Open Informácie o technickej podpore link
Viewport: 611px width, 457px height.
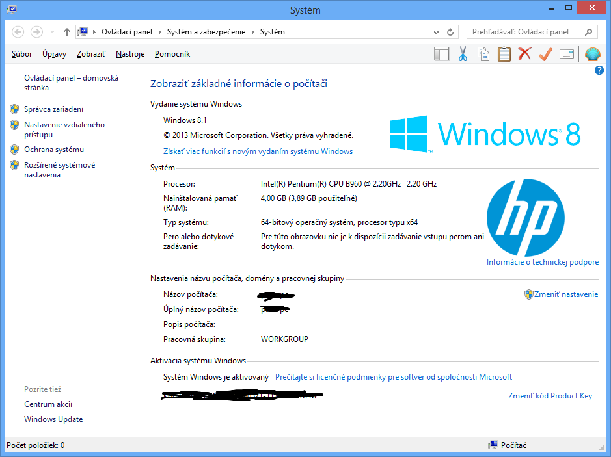point(543,262)
